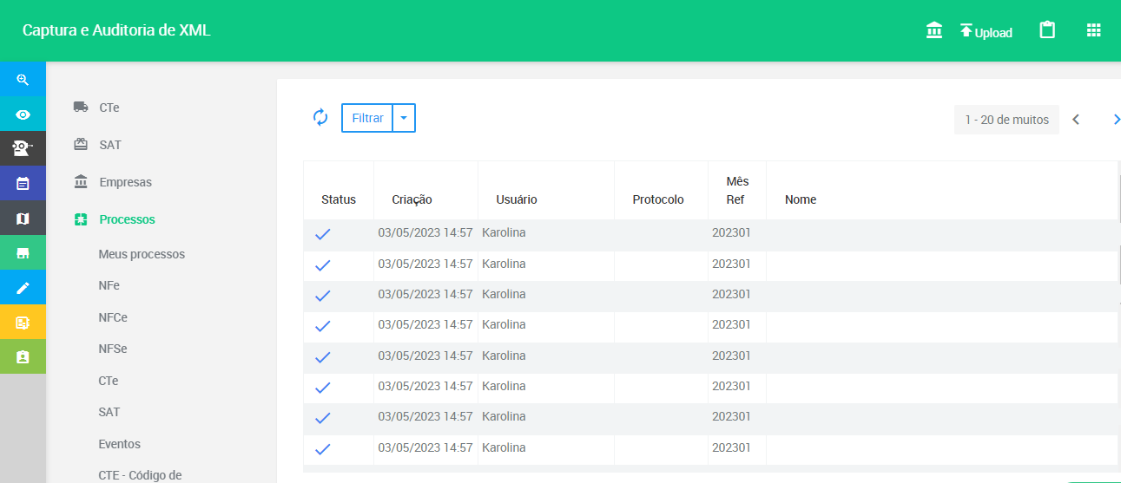Click the truck icon beside top-level CTe
This screenshot has width=1121, height=483.
tap(81, 108)
